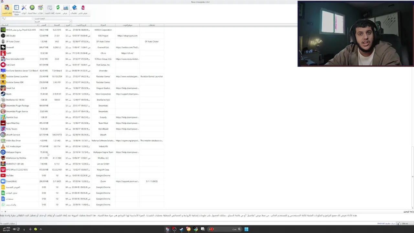Sort by install date (تاريخ التثبيت) header
The height and width of the screenshot is (233, 414).
pos(81,25)
